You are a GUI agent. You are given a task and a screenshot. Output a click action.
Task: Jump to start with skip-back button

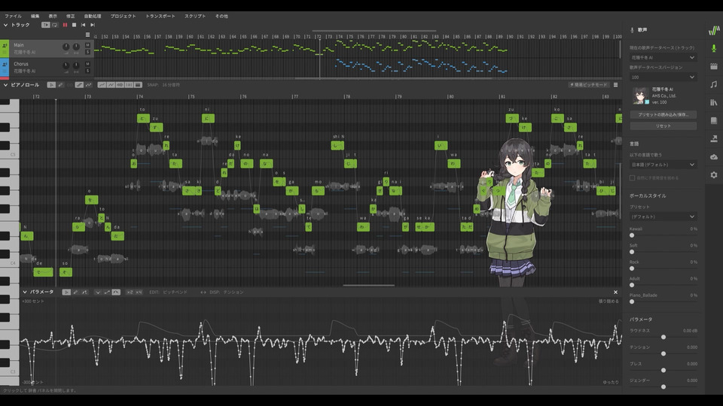click(x=84, y=25)
